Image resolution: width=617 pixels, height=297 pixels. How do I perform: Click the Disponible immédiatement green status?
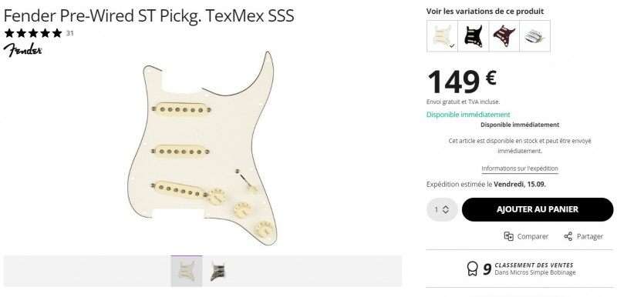468,115
